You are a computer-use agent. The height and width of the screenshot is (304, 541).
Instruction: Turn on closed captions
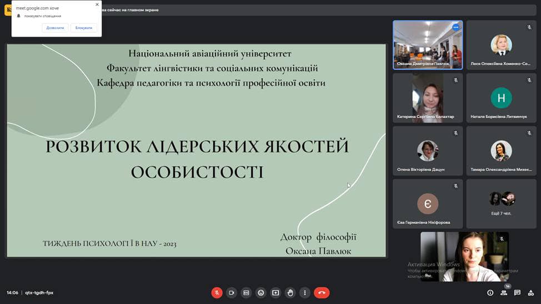(x=246, y=292)
